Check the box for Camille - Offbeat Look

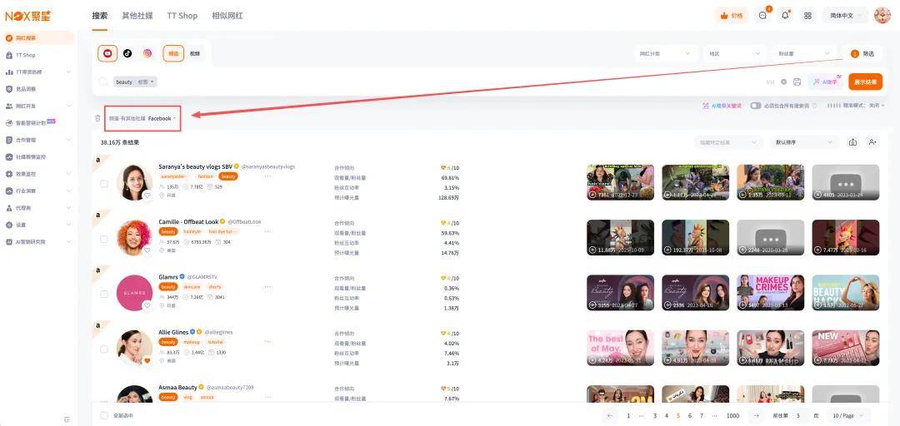click(104, 239)
